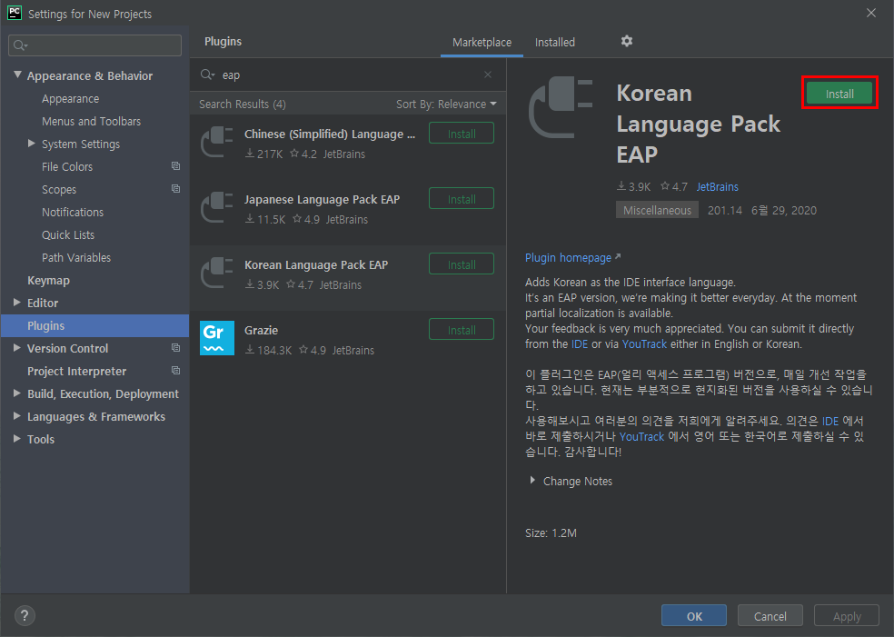Install Korean Language Pack EAP in list
This screenshot has width=894, height=637.
(462, 264)
